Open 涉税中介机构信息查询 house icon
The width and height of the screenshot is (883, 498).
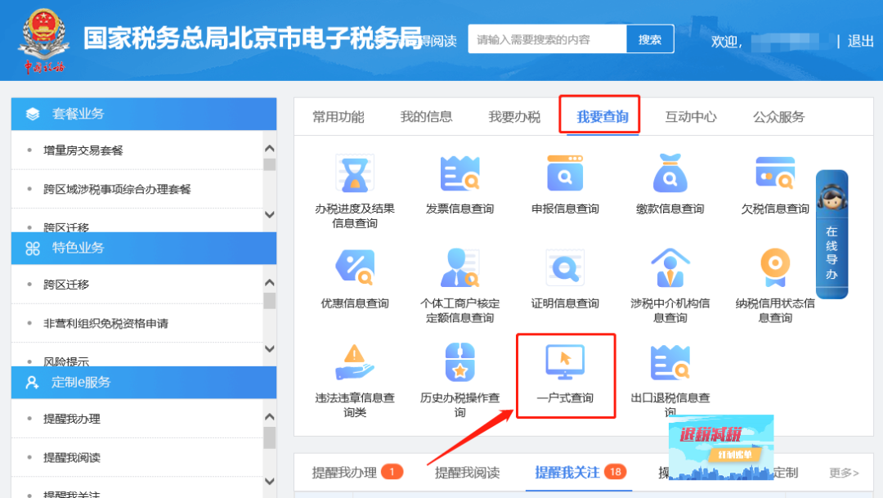[670, 267]
